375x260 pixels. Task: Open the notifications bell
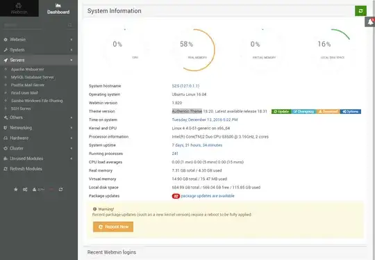tap(370, 22)
